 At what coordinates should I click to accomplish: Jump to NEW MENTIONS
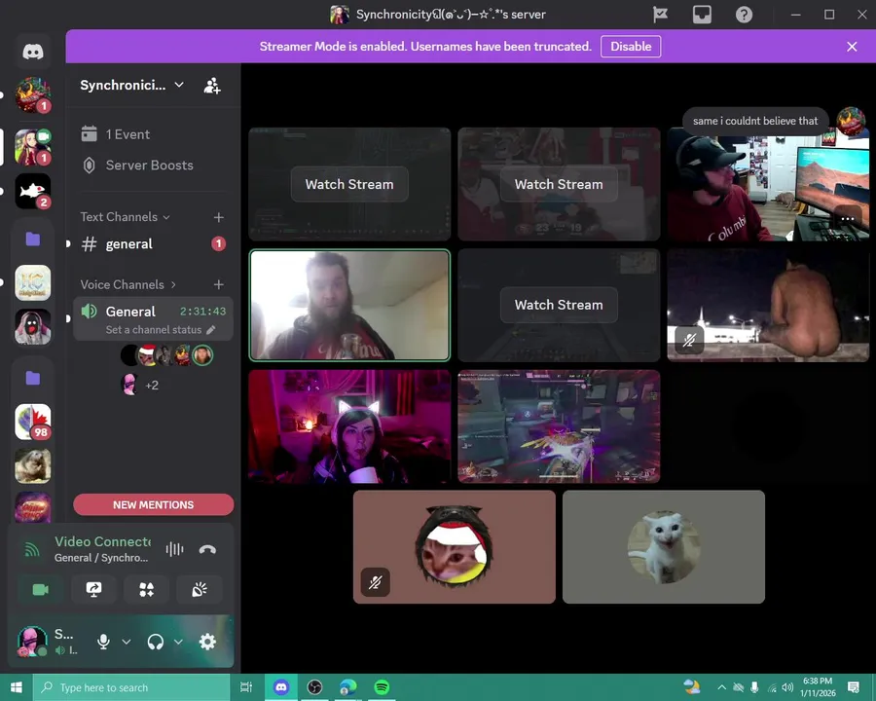pos(153,504)
